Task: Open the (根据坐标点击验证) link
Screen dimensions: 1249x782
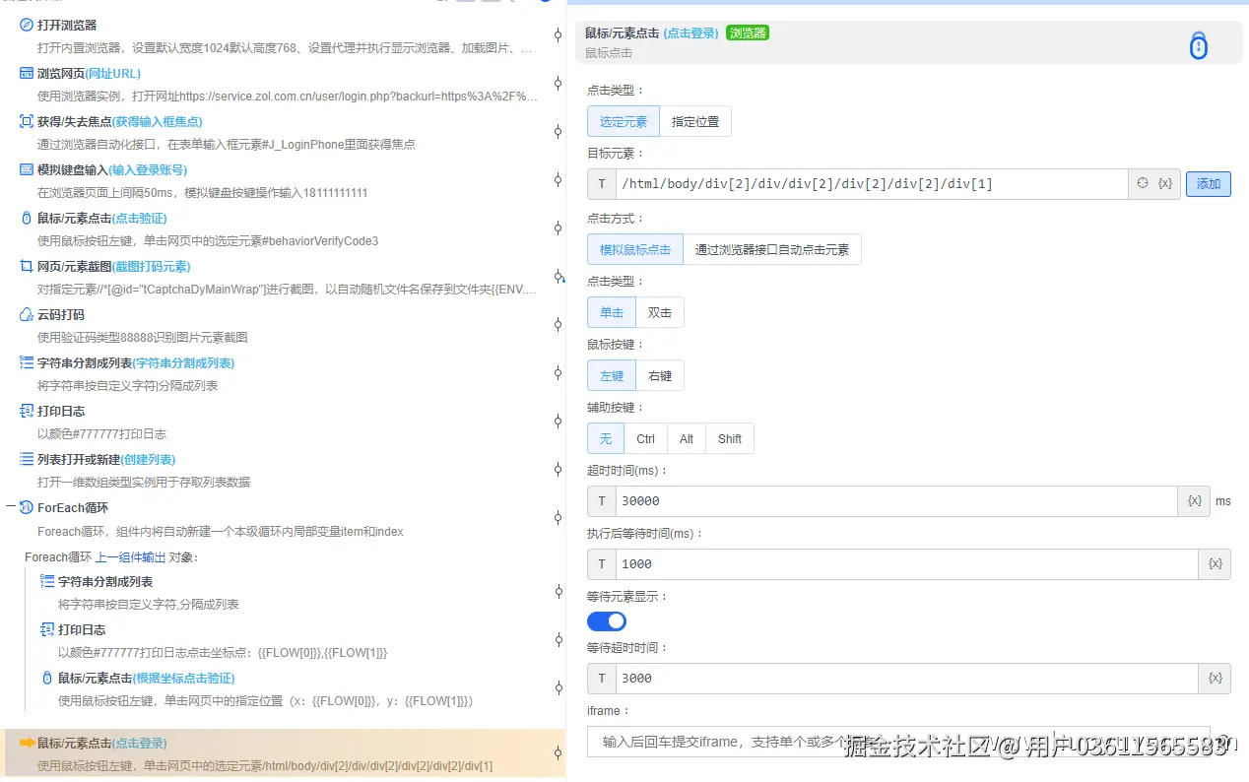Action: click(x=184, y=678)
